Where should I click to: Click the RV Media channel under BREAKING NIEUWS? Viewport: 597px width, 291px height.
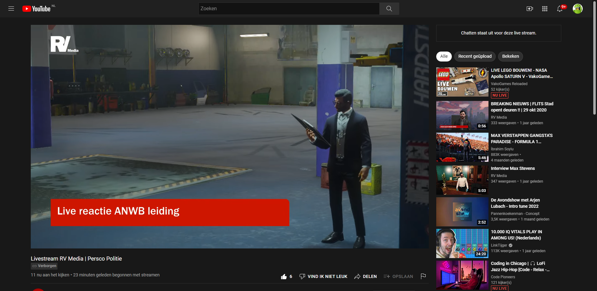(x=499, y=117)
